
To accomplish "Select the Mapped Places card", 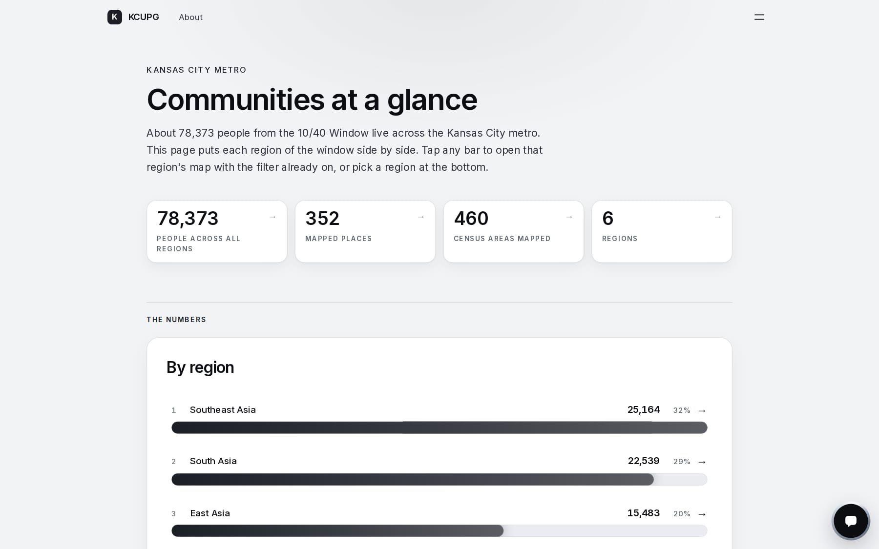I will click(365, 231).
